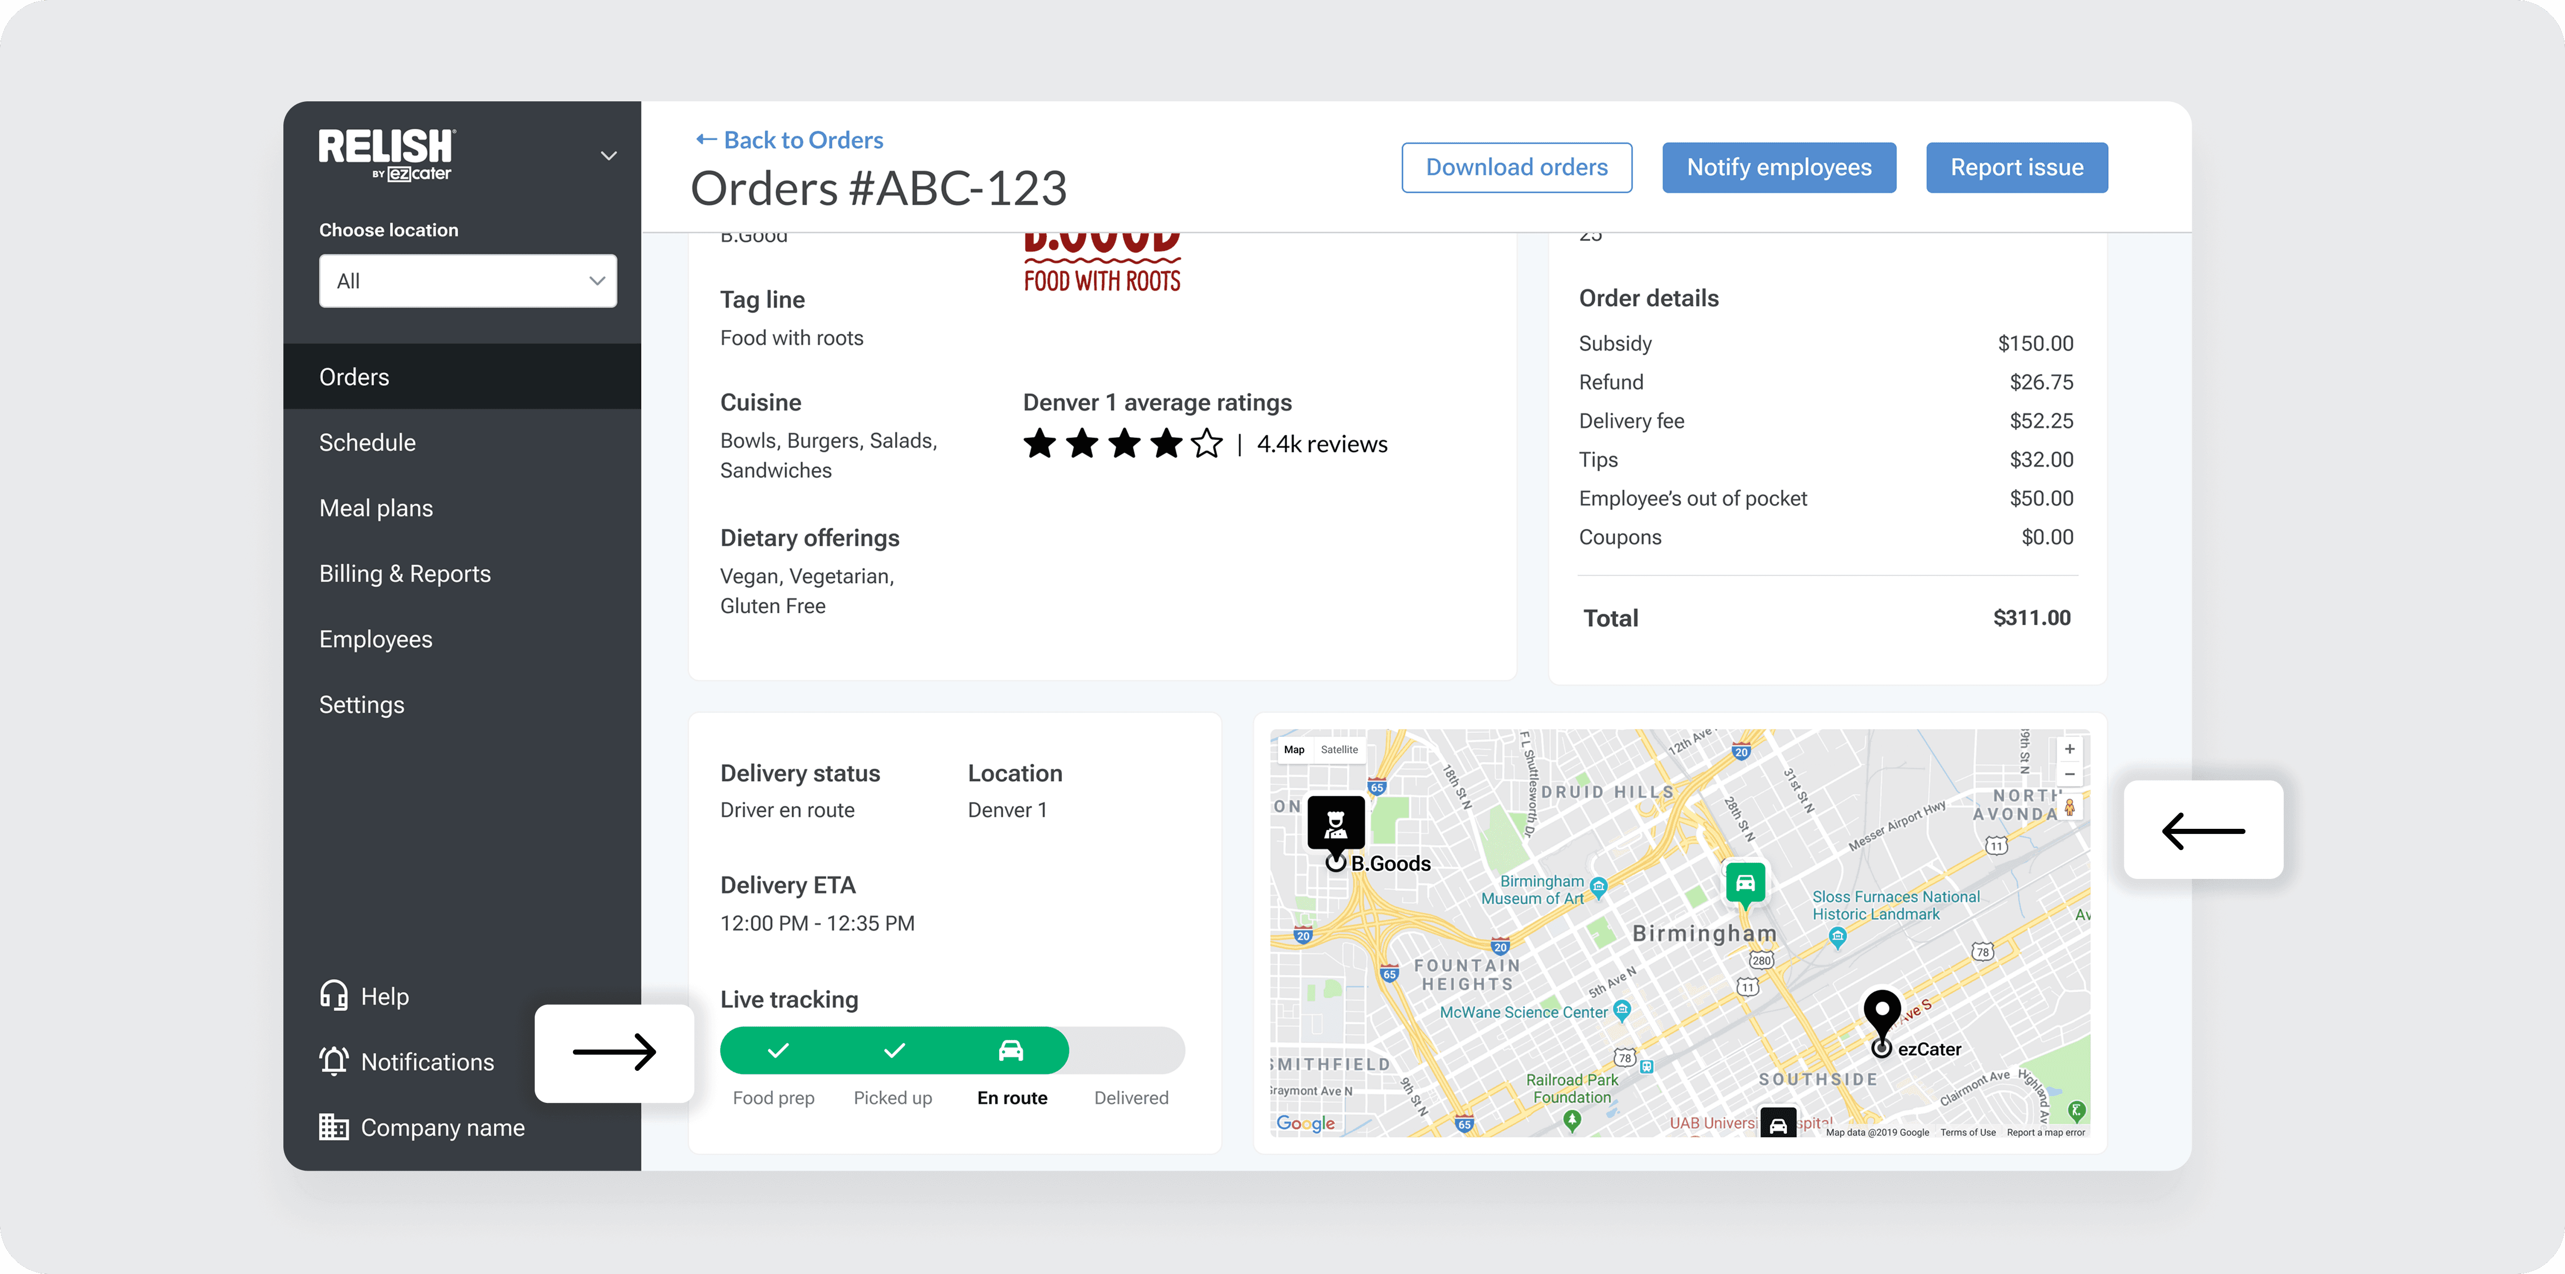The image size is (2565, 1274).
Task: Click the map zoom in plus button
Action: (x=2069, y=750)
